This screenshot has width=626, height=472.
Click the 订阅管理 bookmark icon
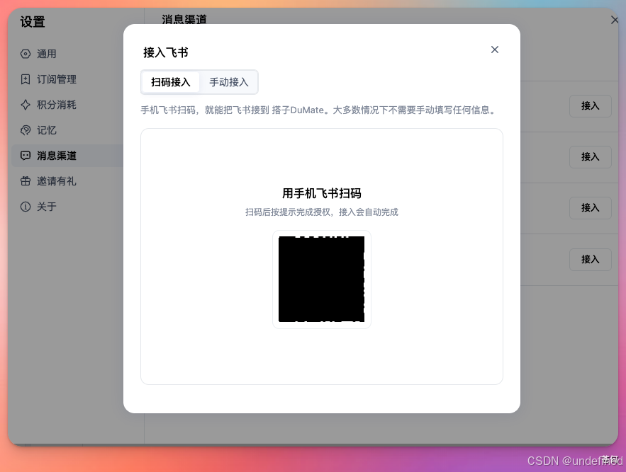click(25, 79)
